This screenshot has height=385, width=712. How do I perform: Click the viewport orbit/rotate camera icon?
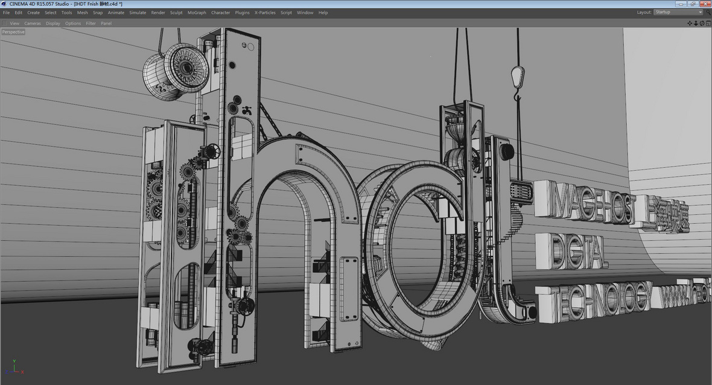pos(701,23)
